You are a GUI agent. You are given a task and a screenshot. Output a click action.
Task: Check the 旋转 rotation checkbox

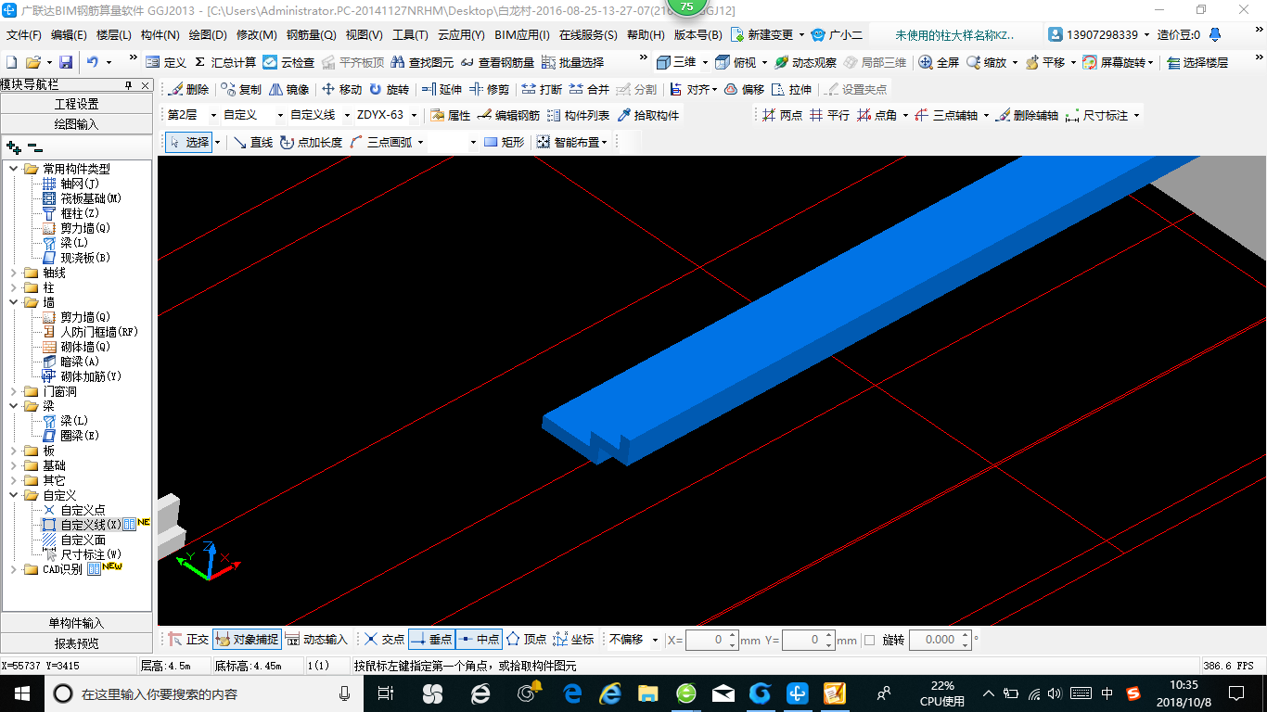click(x=869, y=640)
